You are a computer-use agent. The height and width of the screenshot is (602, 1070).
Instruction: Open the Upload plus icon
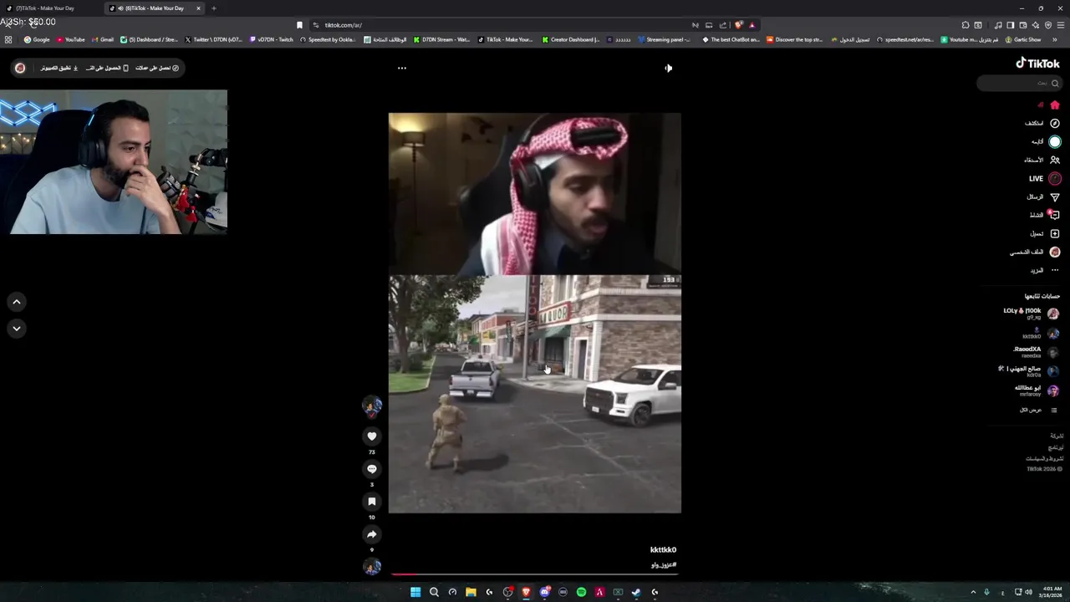coord(1055,233)
